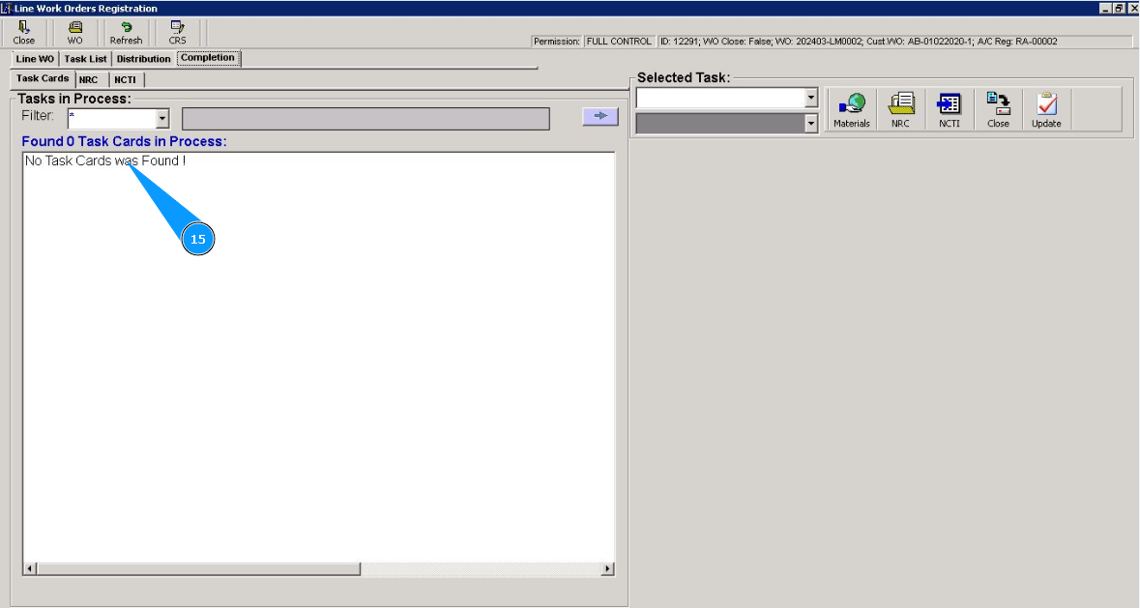Switch to the NCTI sub-tab
The image size is (1140, 608).
click(125, 80)
